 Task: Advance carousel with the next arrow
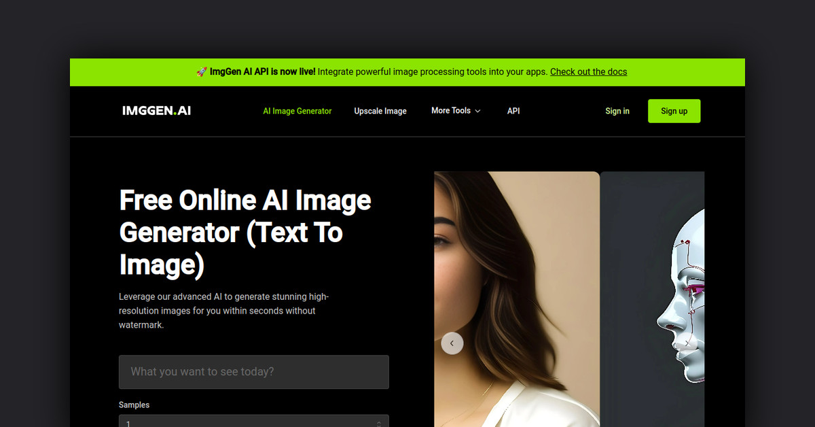pyautogui.click(x=687, y=343)
